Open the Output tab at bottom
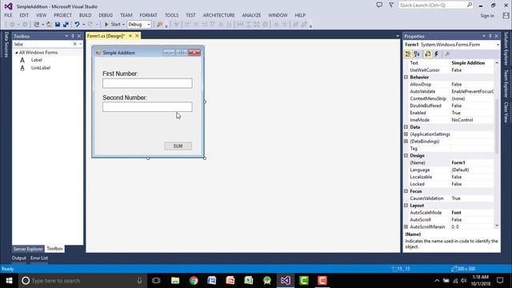Image resolution: width=512 pixels, height=288 pixels. pyautogui.click(x=19, y=258)
